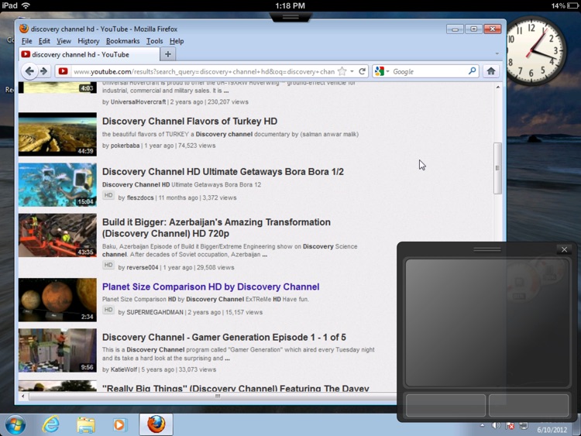Select the discovery channel hd YouTube tab

pyautogui.click(x=89, y=54)
